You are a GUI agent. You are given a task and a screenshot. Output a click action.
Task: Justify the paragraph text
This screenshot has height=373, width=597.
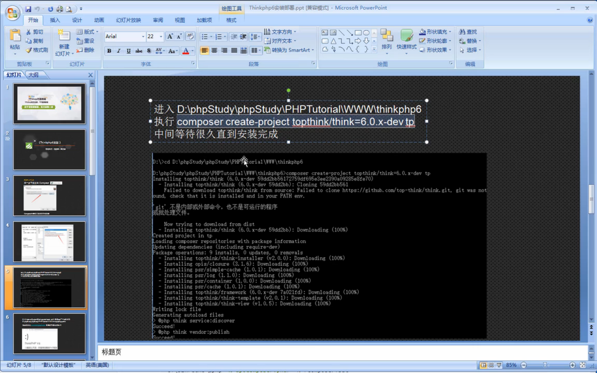click(x=234, y=51)
